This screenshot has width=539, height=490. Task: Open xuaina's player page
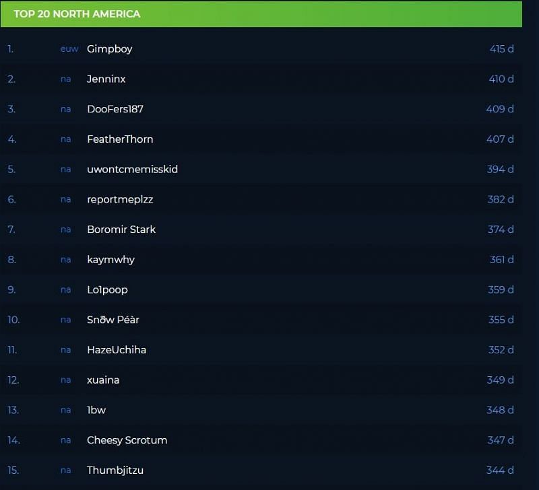(103, 380)
